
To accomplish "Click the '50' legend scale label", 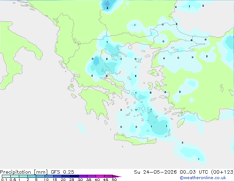I will 114,180.
